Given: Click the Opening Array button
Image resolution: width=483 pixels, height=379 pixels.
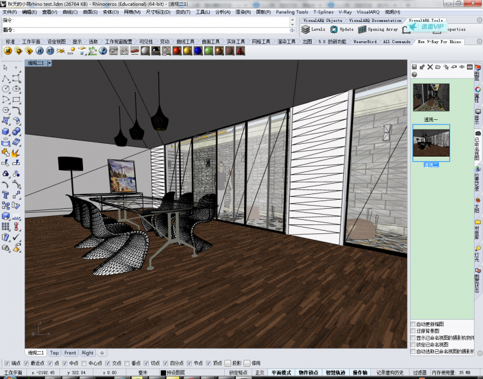Looking at the screenshot, I should click(378, 29).
